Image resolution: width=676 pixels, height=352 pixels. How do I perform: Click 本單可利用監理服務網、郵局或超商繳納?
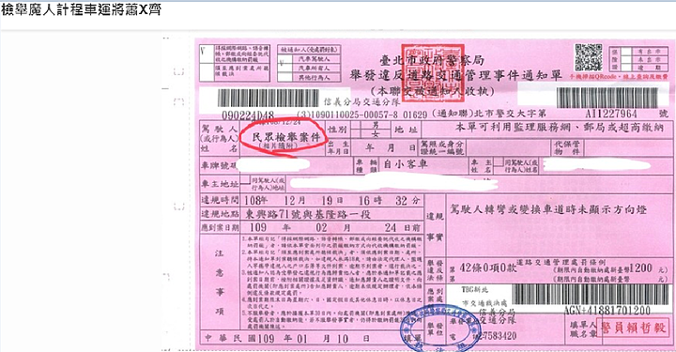(x=560, y=128)
